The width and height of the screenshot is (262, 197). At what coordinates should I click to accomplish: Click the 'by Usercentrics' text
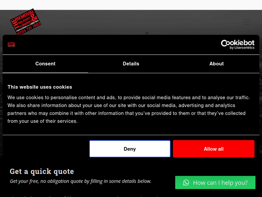[x=242, y=48]
